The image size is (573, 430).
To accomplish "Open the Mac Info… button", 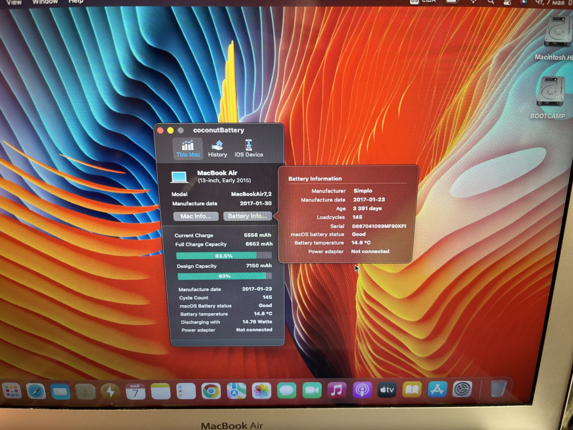I will [196, 216].
